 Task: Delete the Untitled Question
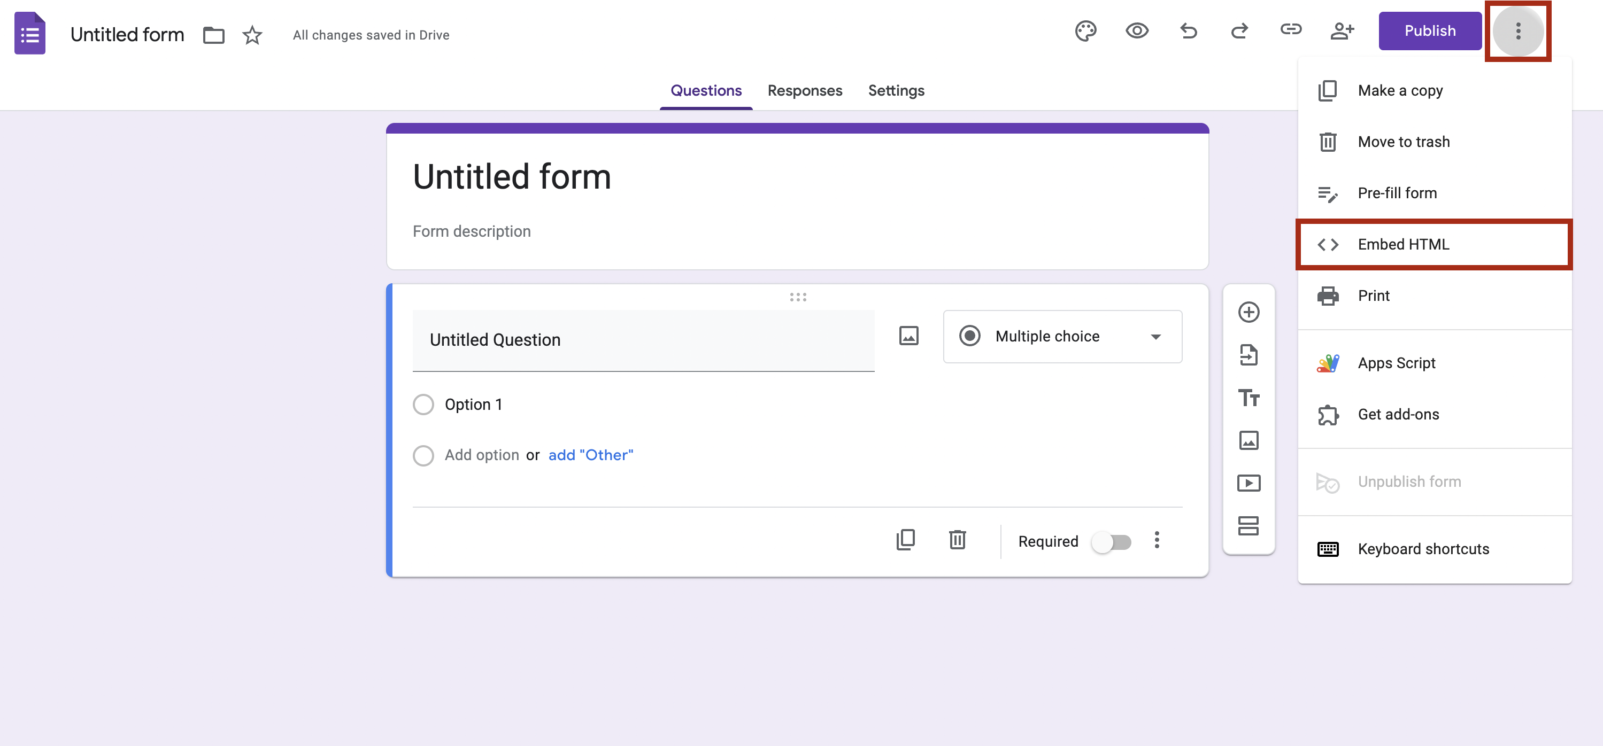(957, 540)
